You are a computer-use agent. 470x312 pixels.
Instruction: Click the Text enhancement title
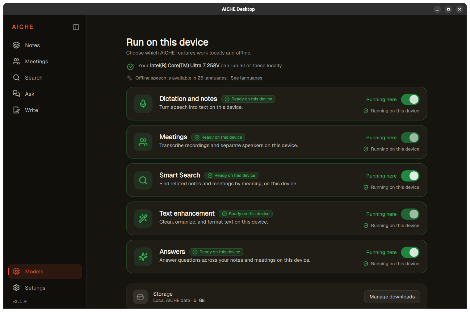point(187,213)
